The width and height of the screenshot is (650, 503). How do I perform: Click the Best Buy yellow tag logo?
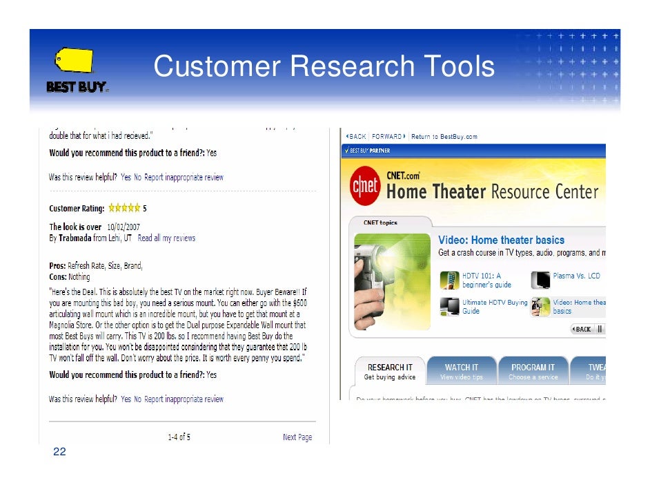point(75,59)
